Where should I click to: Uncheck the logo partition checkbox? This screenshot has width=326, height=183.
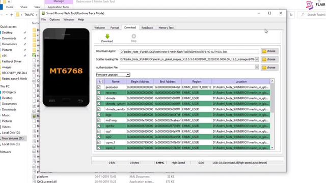coord(99,115)
